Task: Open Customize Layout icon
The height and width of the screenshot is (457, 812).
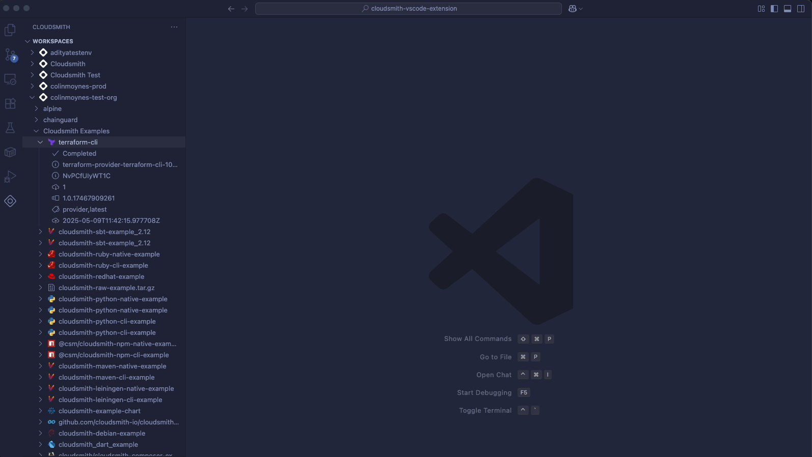Action: pos(761,9)
